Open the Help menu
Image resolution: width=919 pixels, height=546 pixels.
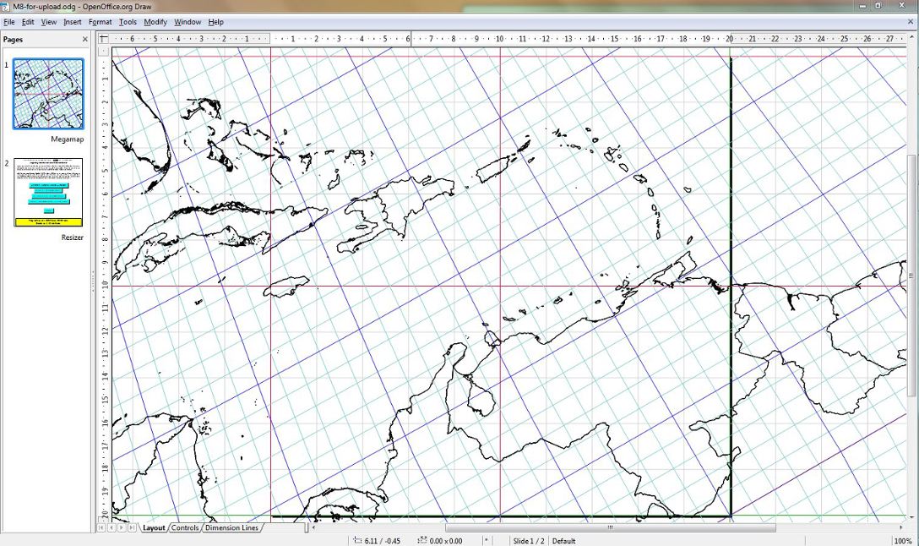pos(215,22)
